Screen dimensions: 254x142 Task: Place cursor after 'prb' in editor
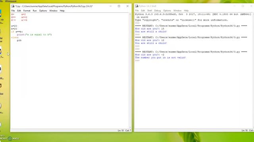point(21,40)
